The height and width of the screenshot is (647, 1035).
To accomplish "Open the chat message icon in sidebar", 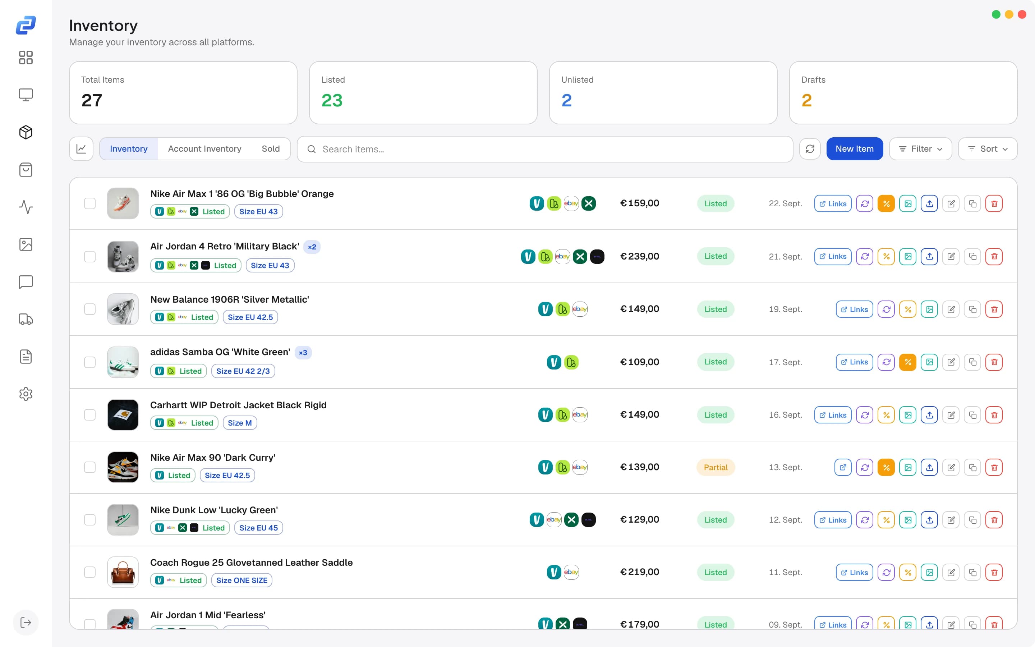I will (x=26, y=282).
